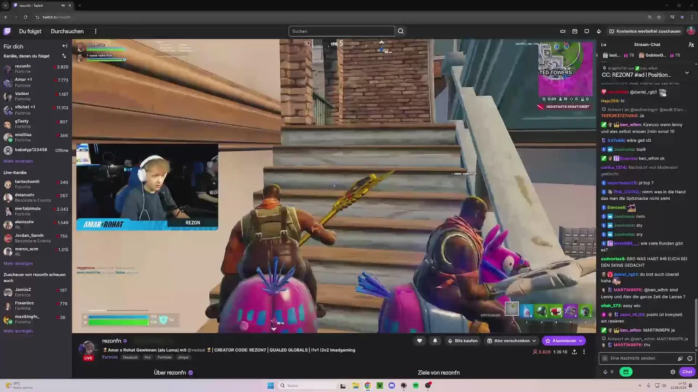Open the tantechantii live channel

[36, 184]
